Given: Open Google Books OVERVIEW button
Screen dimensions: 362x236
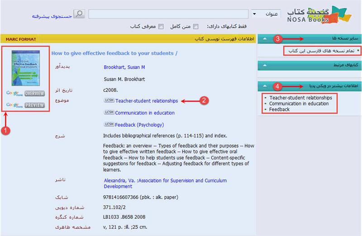Looking at the screenshot, I should point(34,94).
